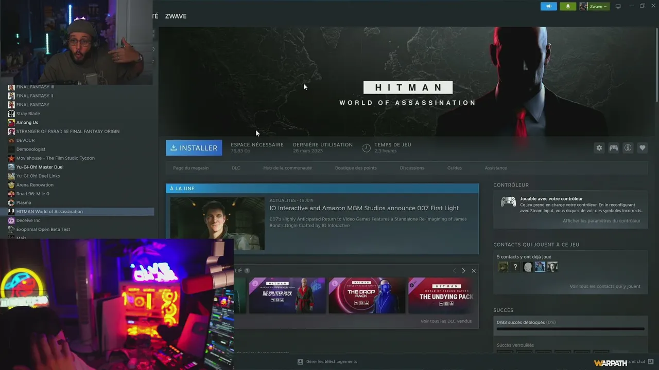Click the blue megaphone announcements icon
Screen dimensions: 659x370
click(x=548, y=6)
